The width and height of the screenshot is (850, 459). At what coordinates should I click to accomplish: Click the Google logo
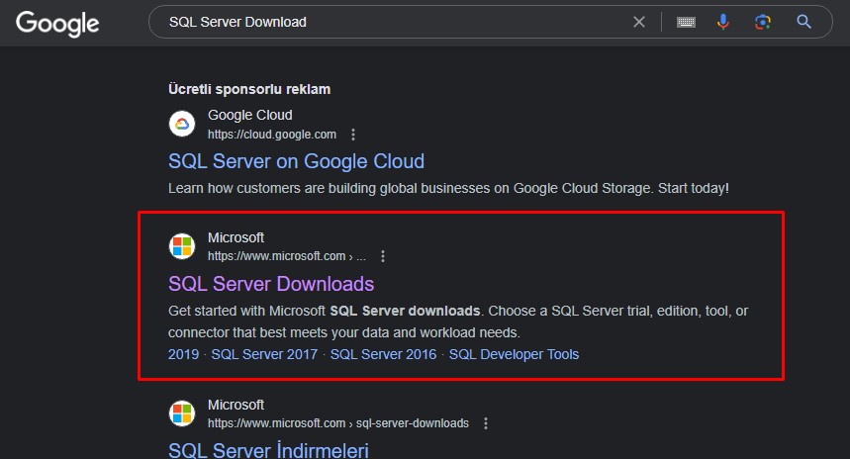click(x=57, y=24)
